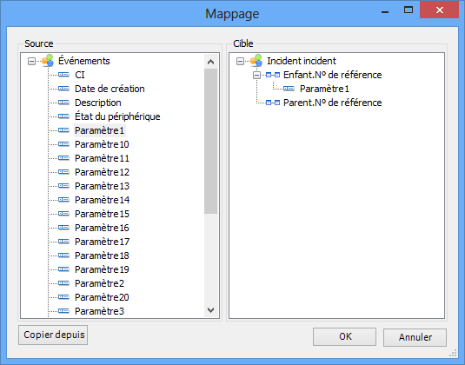The height and width of the screenshot is (365, 465).
Task: Click the link icon of Enfant.Nº de référence
Action: click(x=273, y=75)
